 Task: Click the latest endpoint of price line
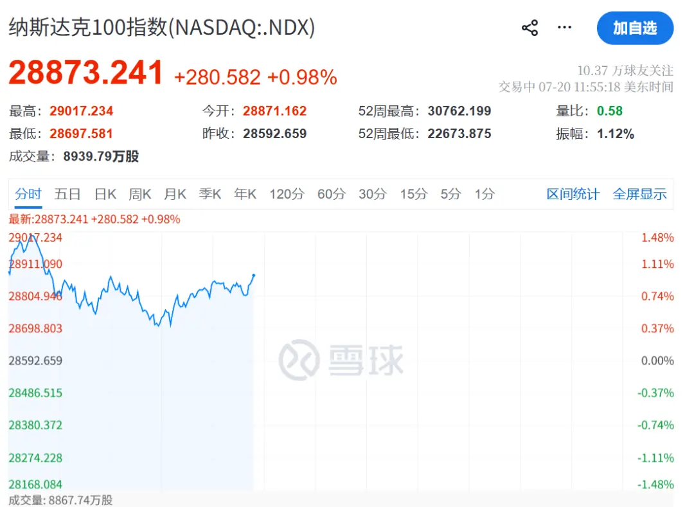click(x=254, y=275)
